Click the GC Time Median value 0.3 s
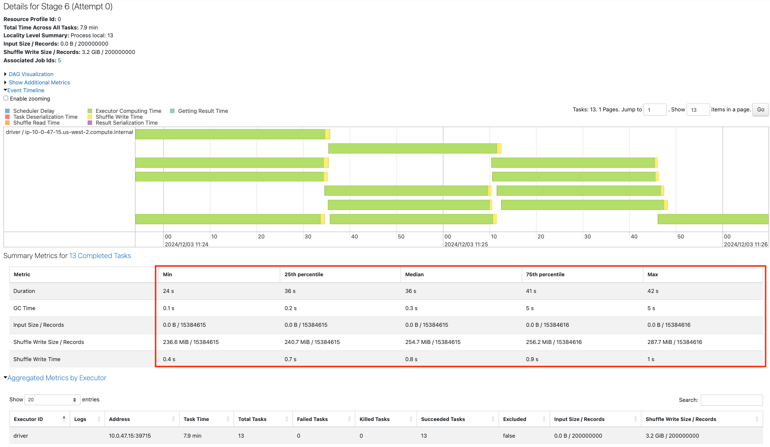The image size is (770, 447). point(411,308)
